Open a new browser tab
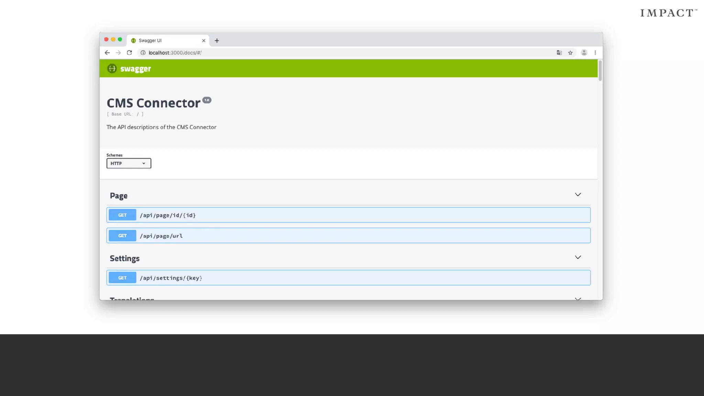Screen dimensions: 704x396 click(217, 41)
